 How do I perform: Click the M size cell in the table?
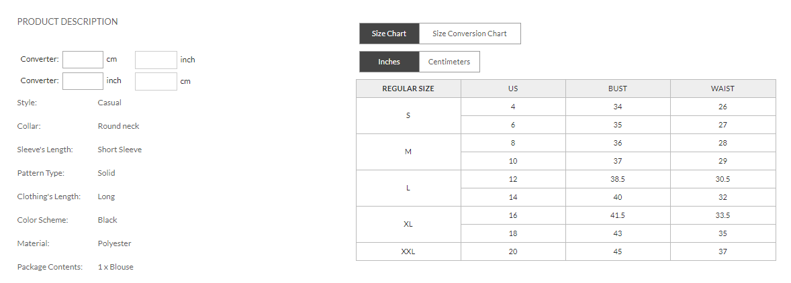coord(408,152)
